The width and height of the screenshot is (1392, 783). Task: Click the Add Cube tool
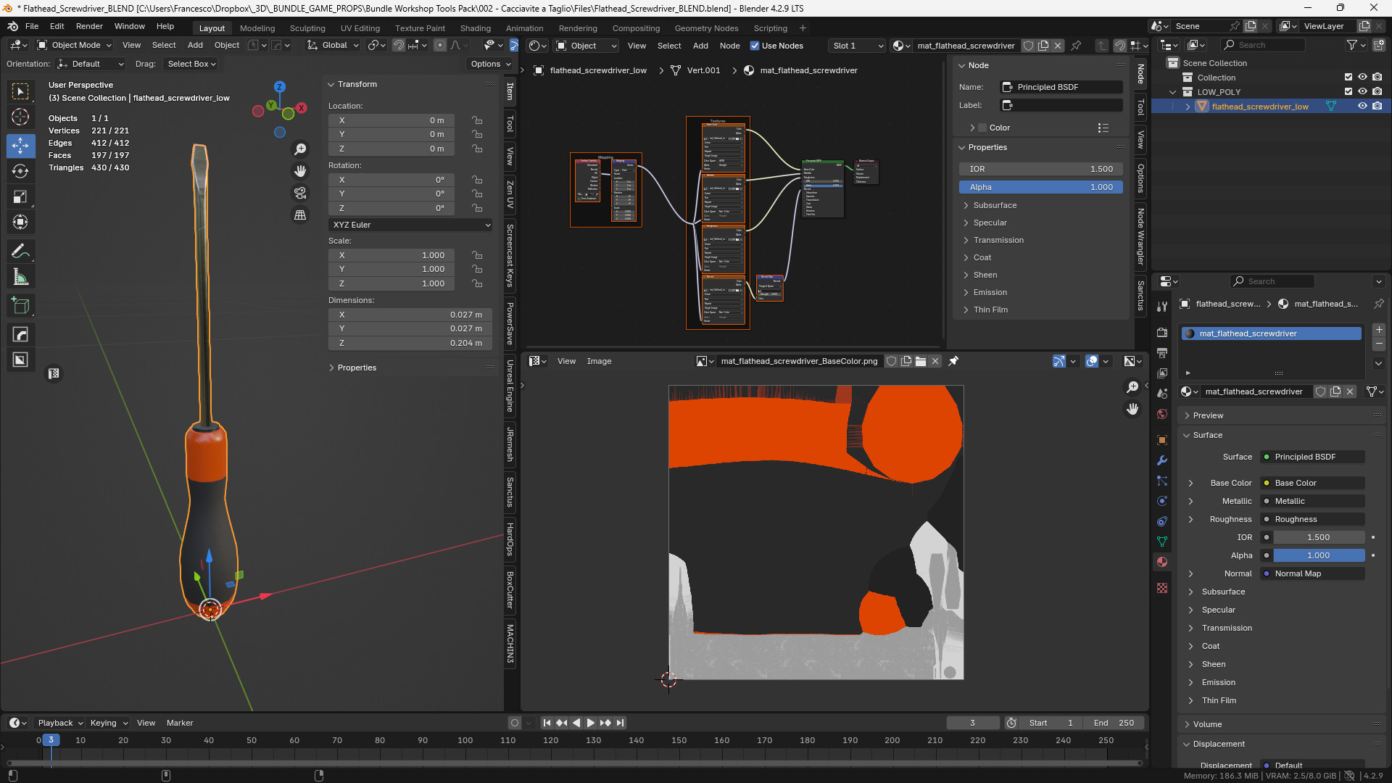click(x=20, y=306)
